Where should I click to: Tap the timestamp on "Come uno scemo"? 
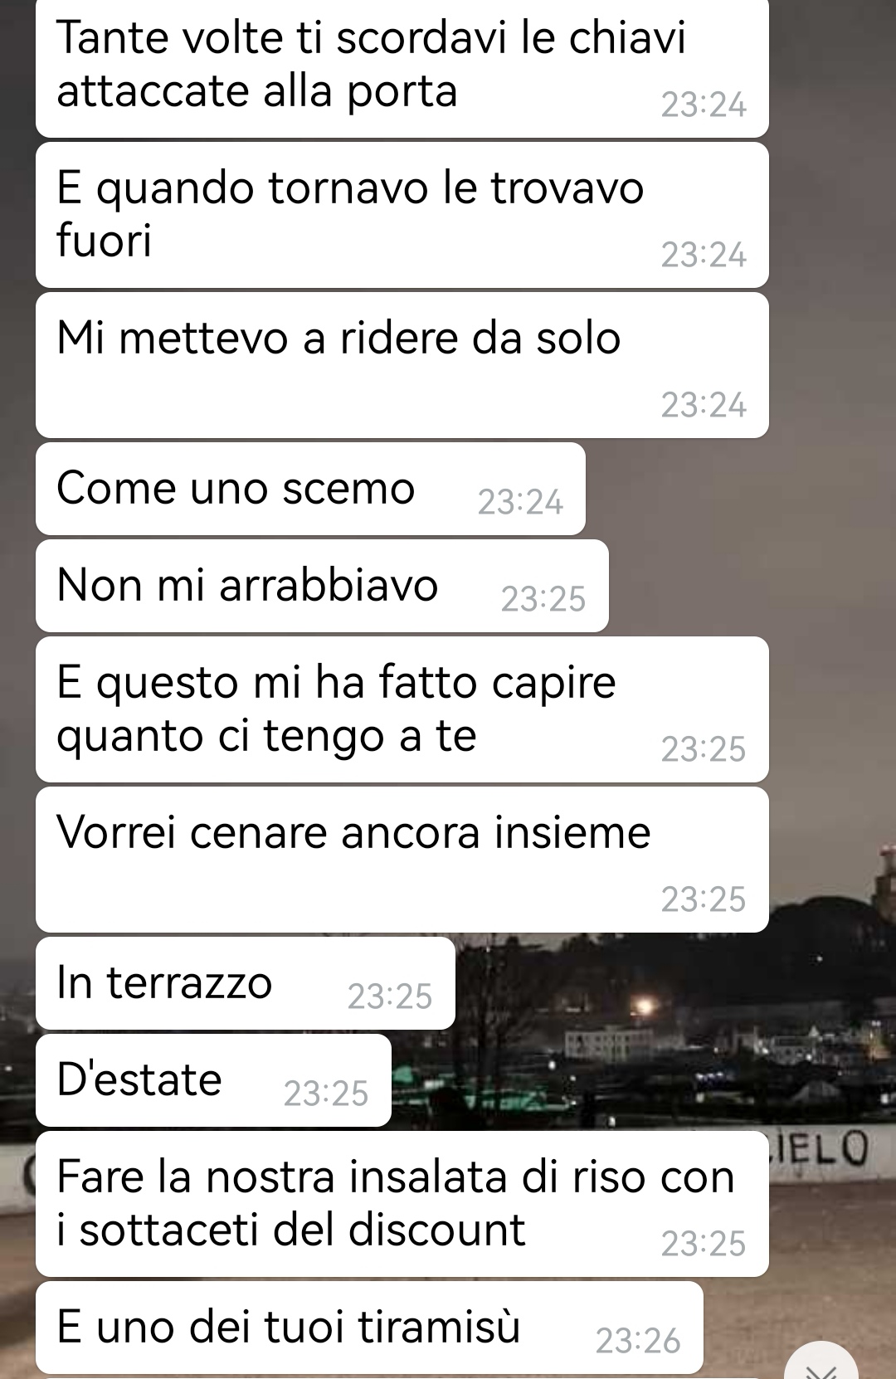(x=520, y=502)
